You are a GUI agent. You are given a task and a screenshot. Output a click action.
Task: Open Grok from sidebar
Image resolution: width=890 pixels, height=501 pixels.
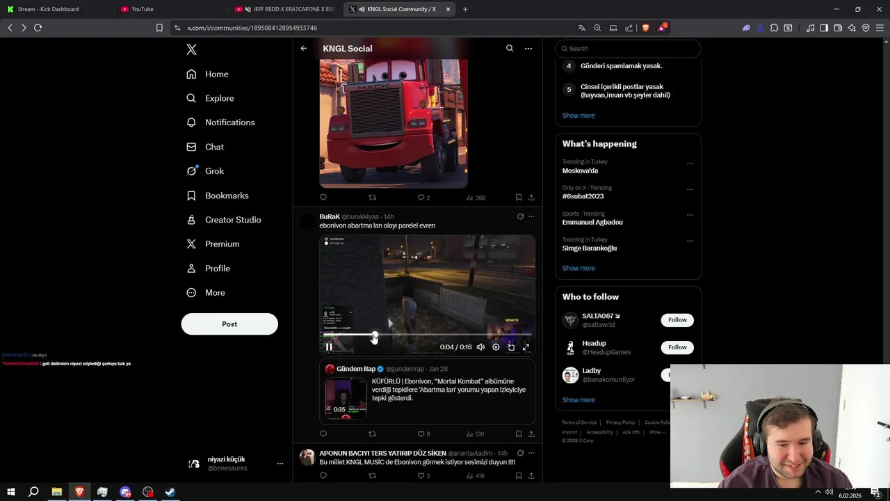pyautogui.click(x=206, y=171)
